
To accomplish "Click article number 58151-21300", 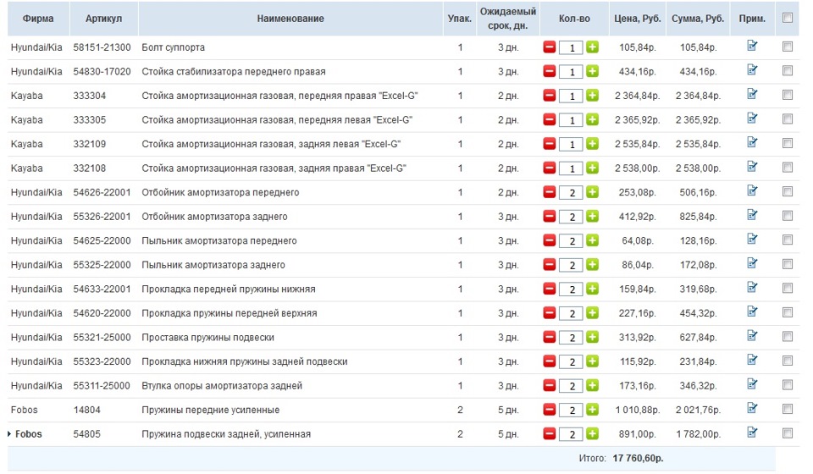I will click(x=102, y=47).
